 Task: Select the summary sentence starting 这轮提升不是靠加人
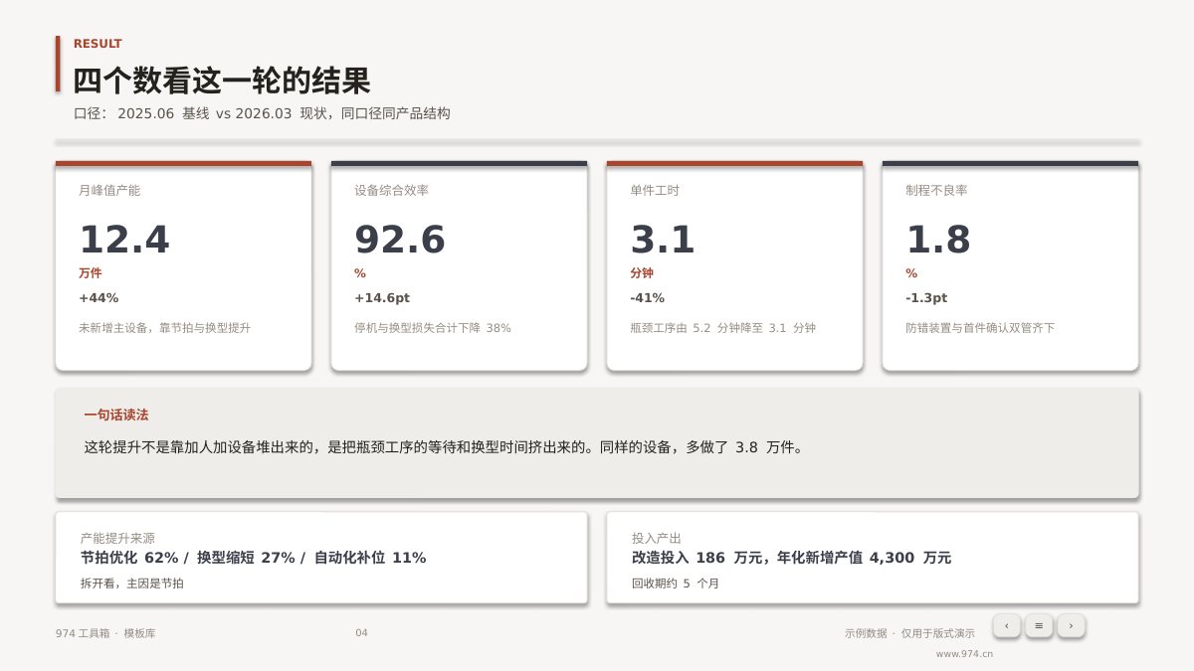click(x=443, y=447)
